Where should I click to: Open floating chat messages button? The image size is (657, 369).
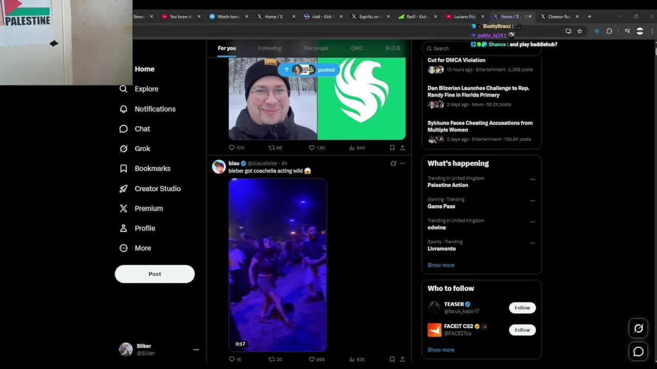point(639,352)
